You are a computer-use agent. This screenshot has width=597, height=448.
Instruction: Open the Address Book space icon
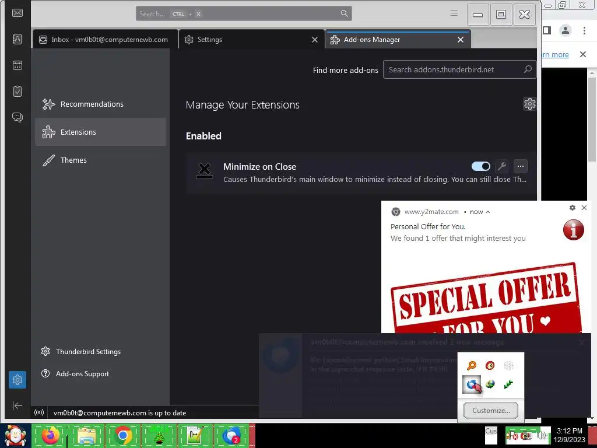pyautogui.click(x=17, y=39)
